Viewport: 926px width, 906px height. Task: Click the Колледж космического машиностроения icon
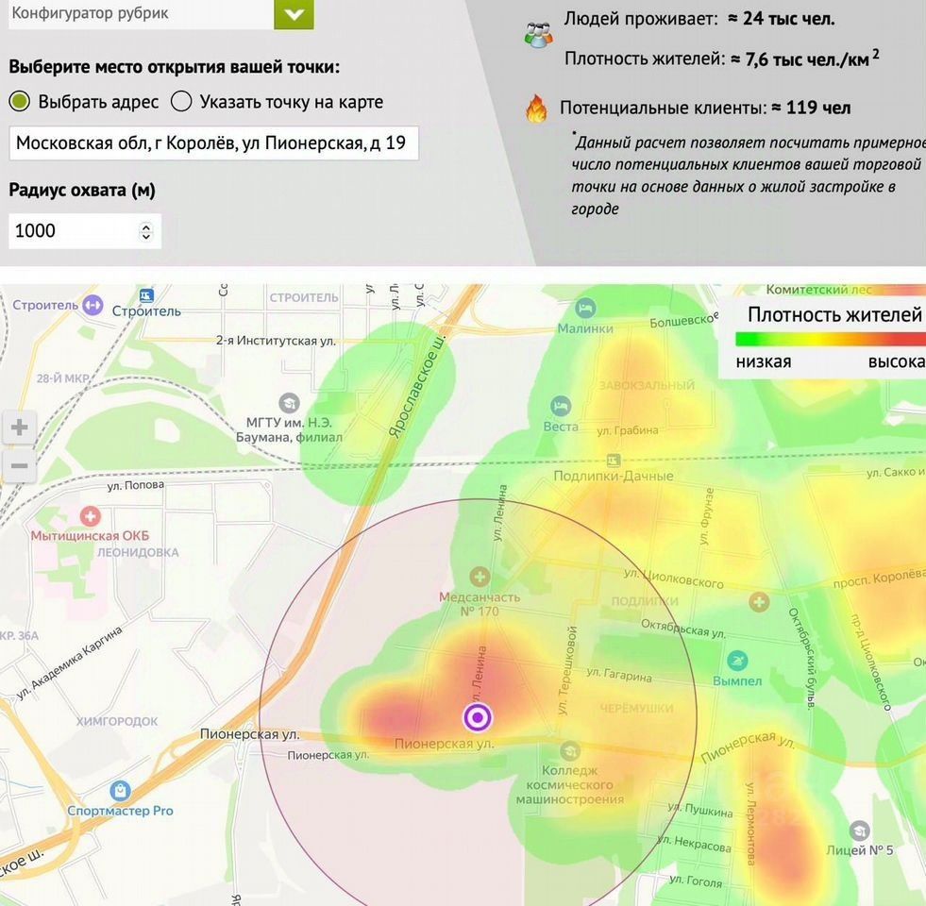[570, 750]
